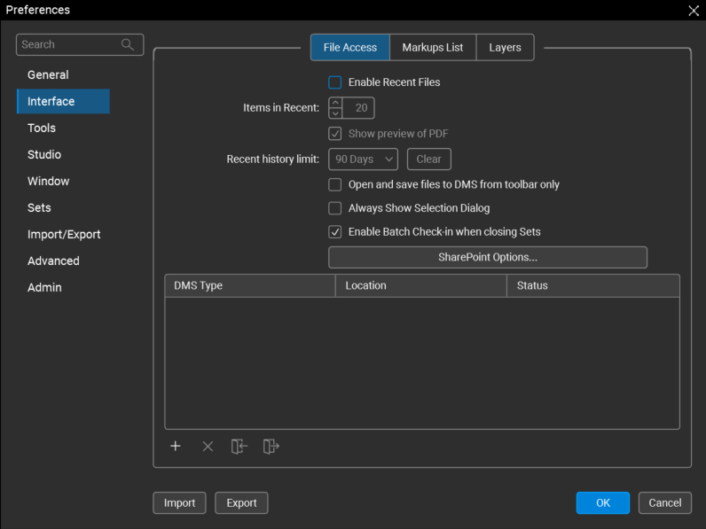706x529 pixels.
Task: Check Open and save files to DMS from toolbar only
Action: click(x=335, y=184)
